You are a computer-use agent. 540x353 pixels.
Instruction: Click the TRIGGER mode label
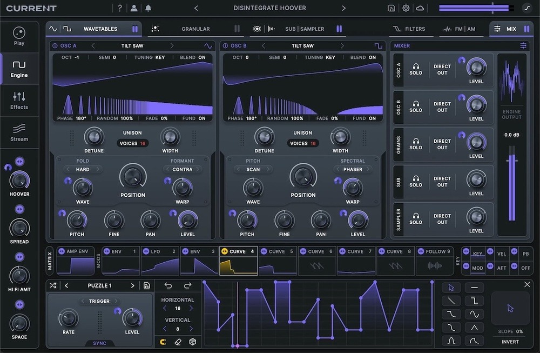coord(99,301)
